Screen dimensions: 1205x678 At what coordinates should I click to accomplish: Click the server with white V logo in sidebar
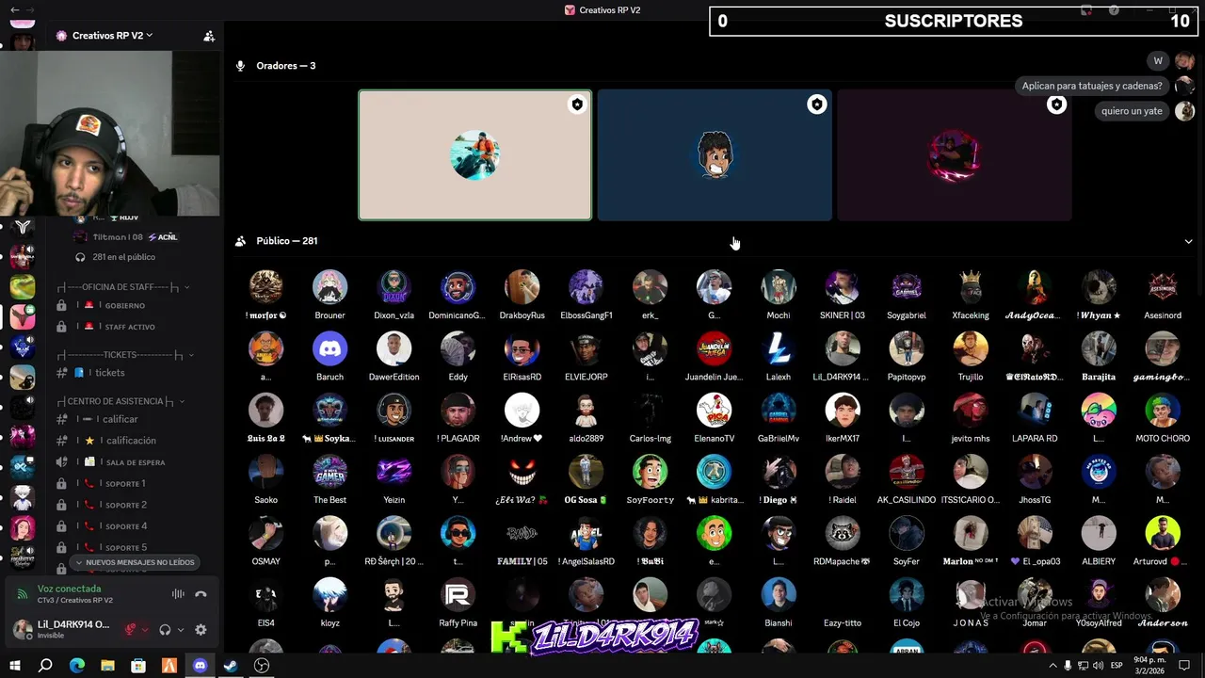[23, 226]
